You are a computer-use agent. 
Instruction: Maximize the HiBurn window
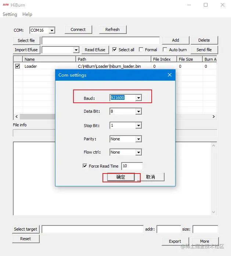click(x=206, y=5)
